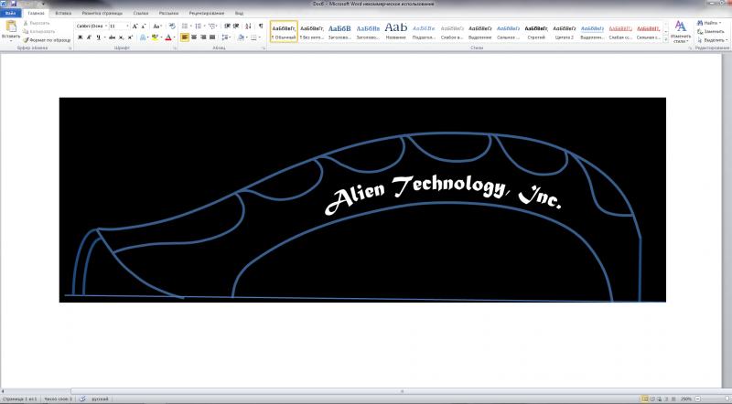The width and height of the screenshot is (732, 404).
Task: Open the font color dropdown arrow
Action: click(174, 37)
